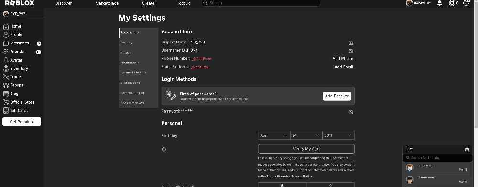The width and height of the screenshot is (478, 187).
Task: Click the Add Passkey button
Action: (x=337, y=96)
